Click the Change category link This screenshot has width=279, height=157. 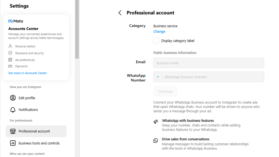[159, 32]
